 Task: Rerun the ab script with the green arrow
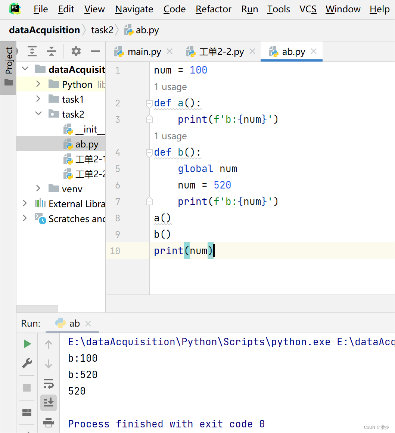click(27, 343)
